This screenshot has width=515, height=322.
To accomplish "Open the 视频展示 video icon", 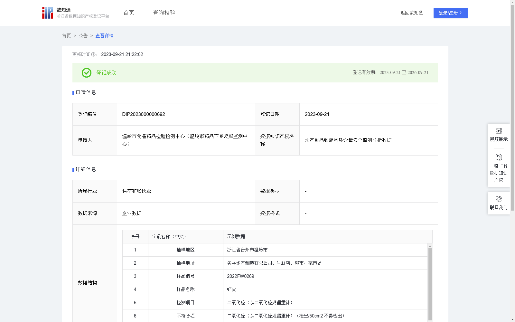I will point(499,131).
